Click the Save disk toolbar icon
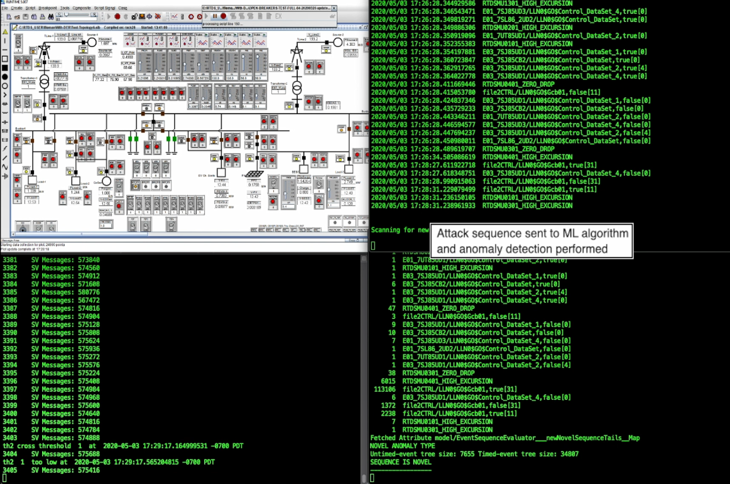The width and height of the screenshot is (730, 484). pos(25,17)
